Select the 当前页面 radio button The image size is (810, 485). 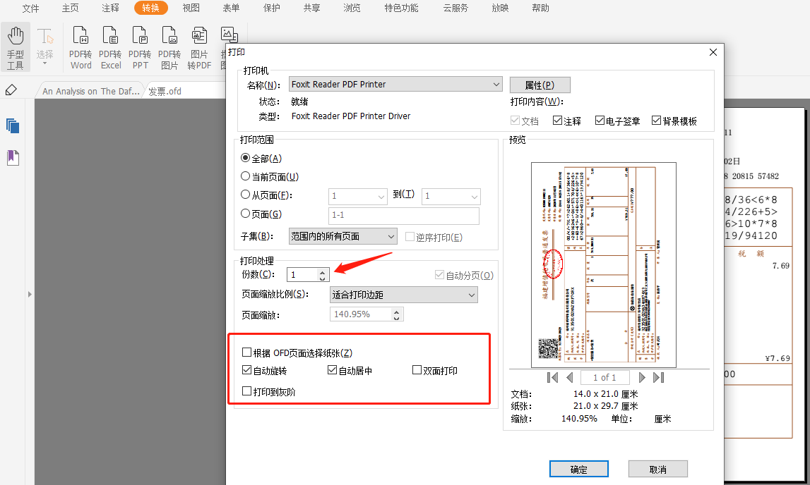coord(246,176)
